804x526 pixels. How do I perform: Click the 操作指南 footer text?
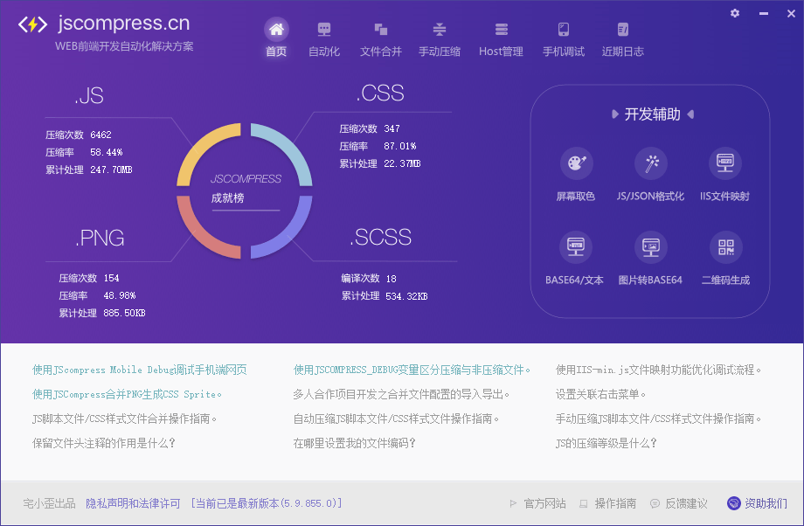615,503
